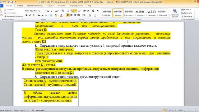Apply red font color

point(61,15)
